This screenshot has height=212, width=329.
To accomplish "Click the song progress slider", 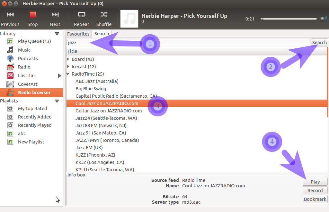I will tap(289, 19).
